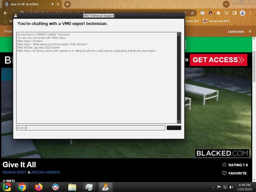Screen dimensions: 256x192
Task: Open the round face avatar extension
Action: 210,13
